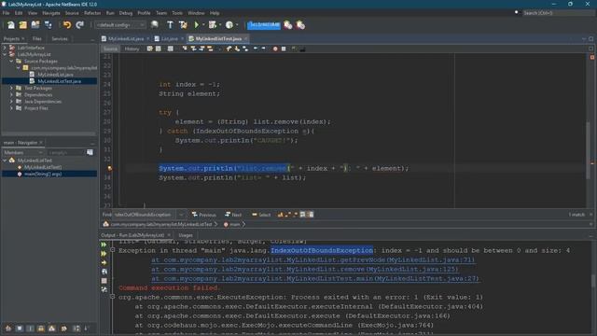
Task: Click the Clean and Build Project icon
Action: 183,25
